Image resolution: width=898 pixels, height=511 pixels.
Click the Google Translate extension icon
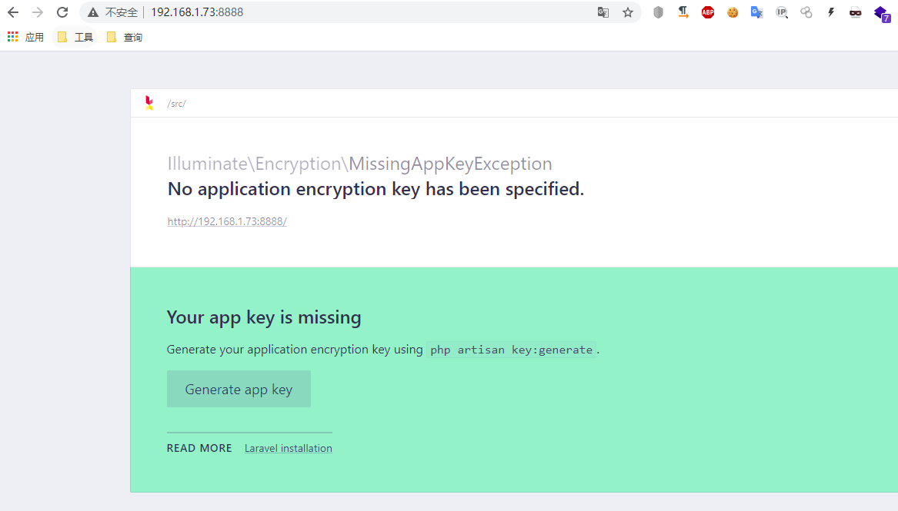[757, 12]
